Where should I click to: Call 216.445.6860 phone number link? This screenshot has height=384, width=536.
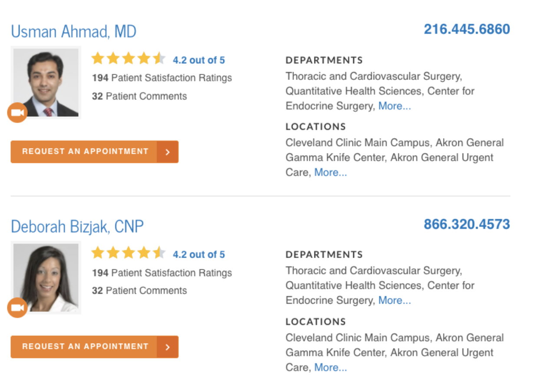tap(467, 29)
